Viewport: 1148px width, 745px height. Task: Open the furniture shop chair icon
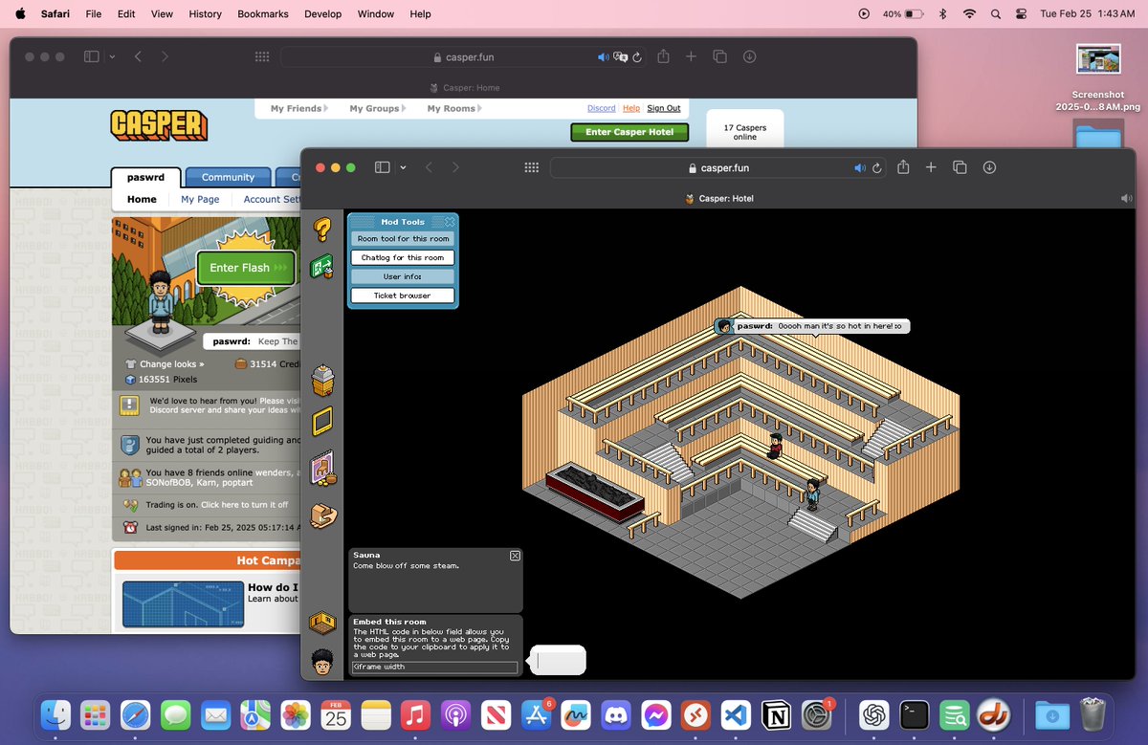(x=322, y=470)
